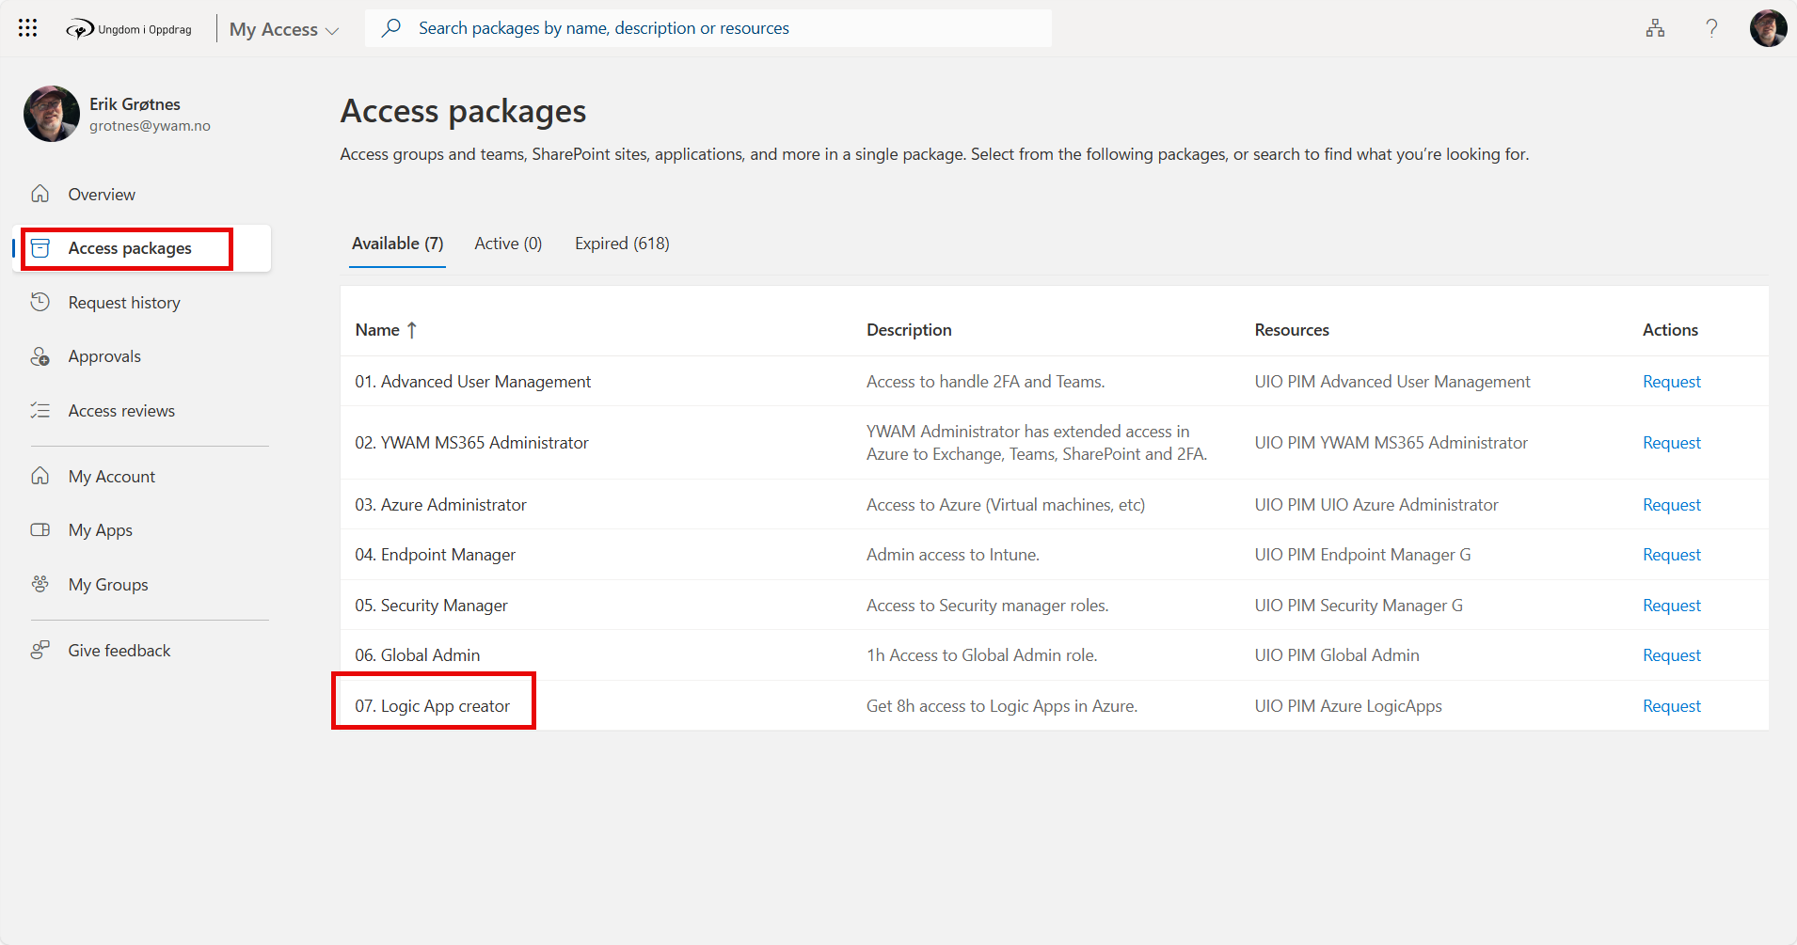Request the 06. Global Admin package

(x=1671, y=655)
